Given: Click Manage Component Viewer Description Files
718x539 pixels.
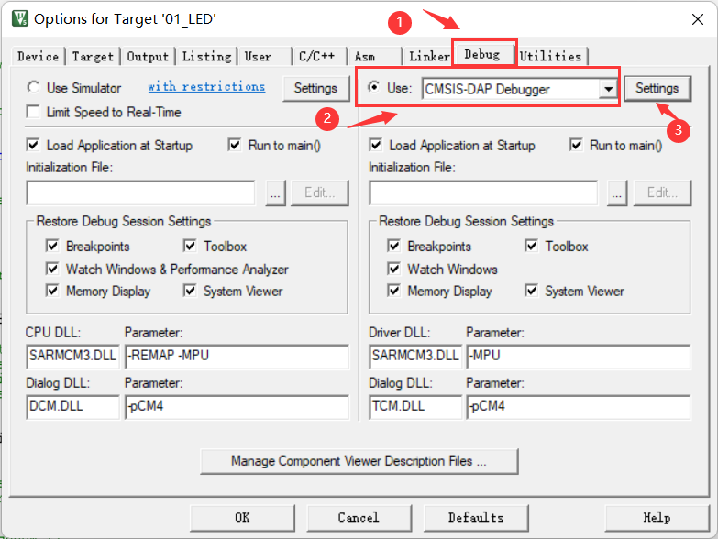Looking at the screenshot, I should (x=359, y=461).
